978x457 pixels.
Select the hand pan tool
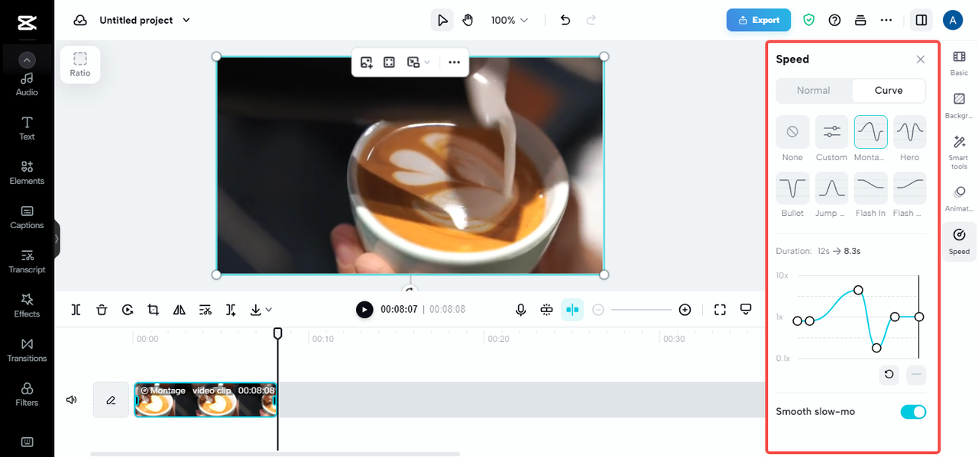468,20
